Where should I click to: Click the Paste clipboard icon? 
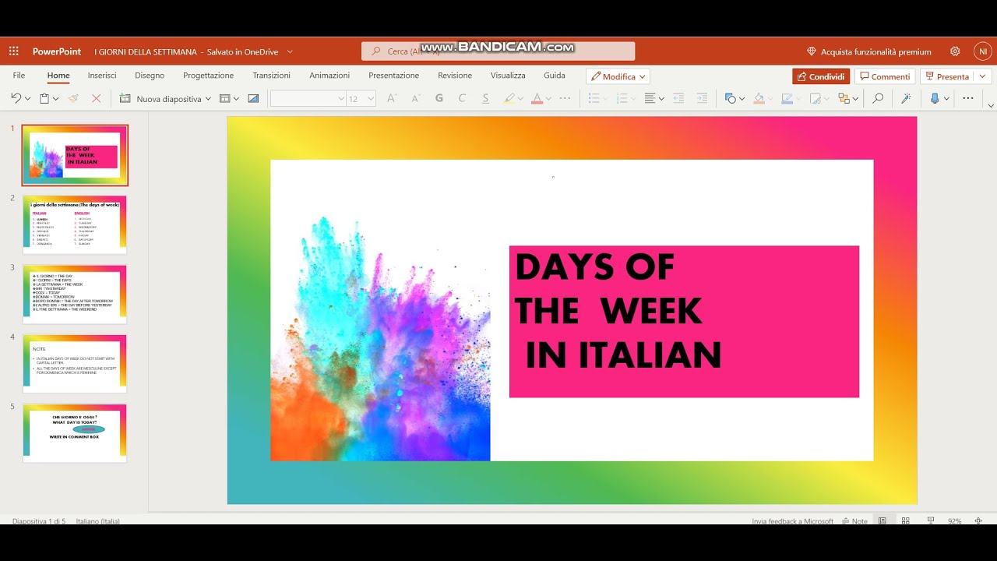coord(44,99)
